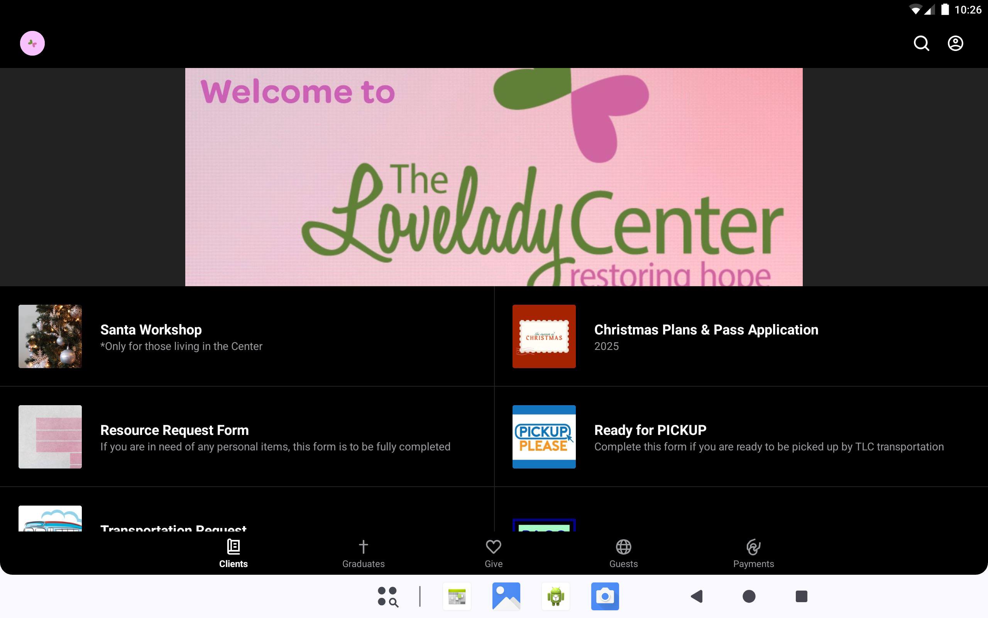Image resolution: width=988 pixels, height=618 pixels.
Task: Tap the Christmas tree thumbnail
Action: [50, 336]
